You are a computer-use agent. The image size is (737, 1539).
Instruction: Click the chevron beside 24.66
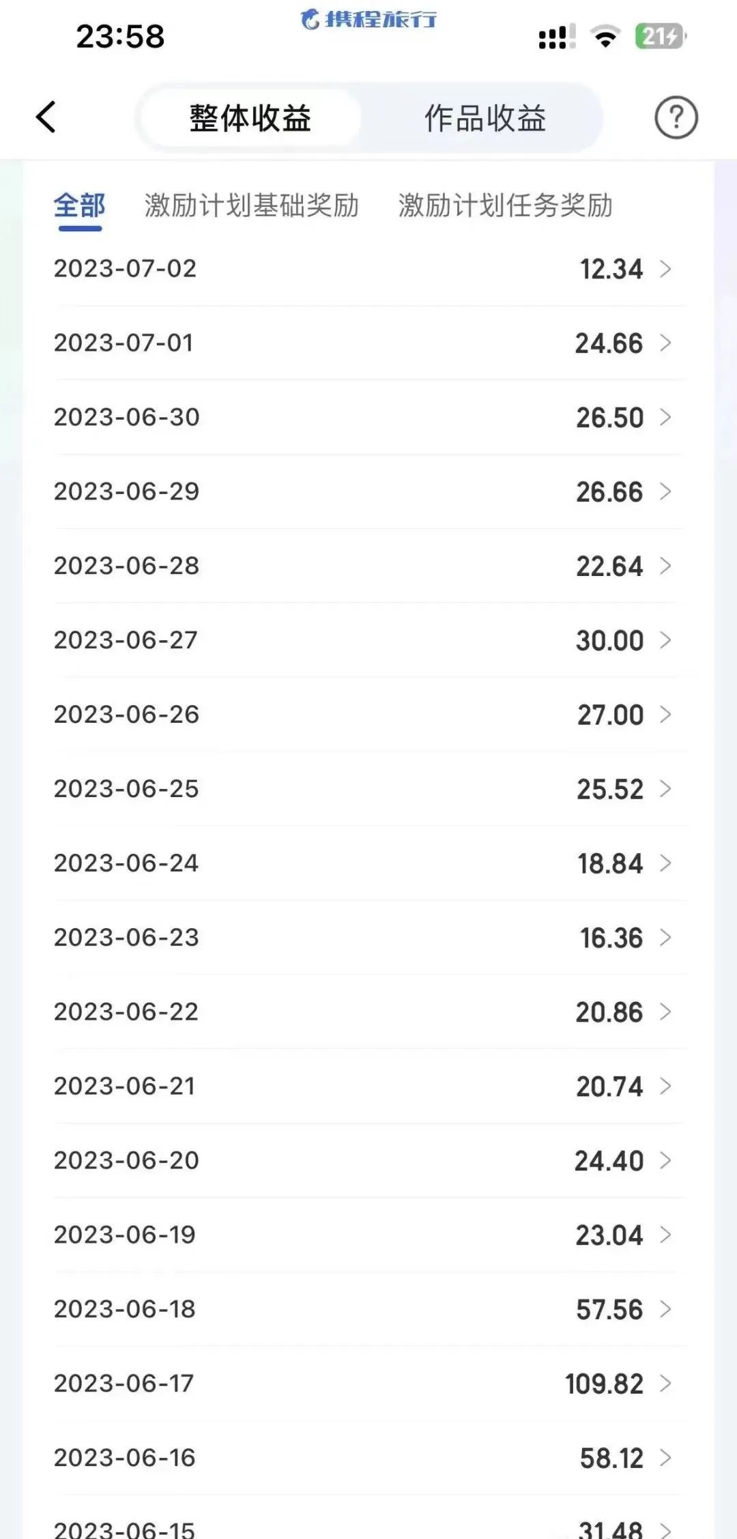tap(666, 343)
